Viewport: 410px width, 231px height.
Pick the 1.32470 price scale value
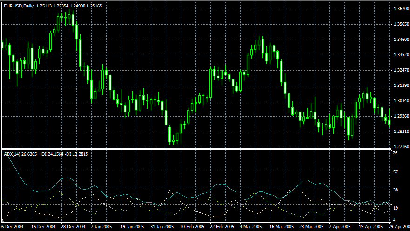click(x=401, y=70)
